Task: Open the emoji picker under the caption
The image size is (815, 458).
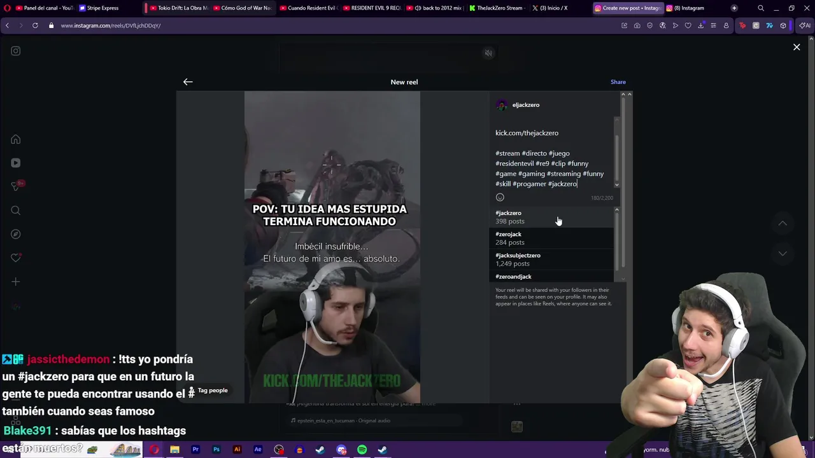Action: click(500, 197)
